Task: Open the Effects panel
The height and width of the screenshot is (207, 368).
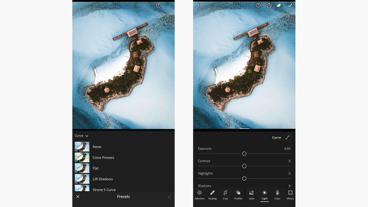Action: [x=290, y=195]
